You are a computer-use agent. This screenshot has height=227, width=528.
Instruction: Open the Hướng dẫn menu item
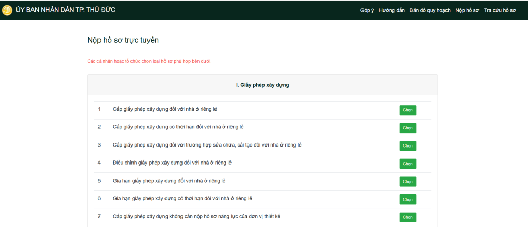tap(392, 10)
